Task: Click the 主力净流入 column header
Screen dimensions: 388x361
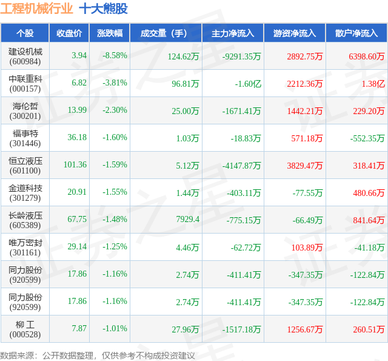Action: click(x=233, y=33)
